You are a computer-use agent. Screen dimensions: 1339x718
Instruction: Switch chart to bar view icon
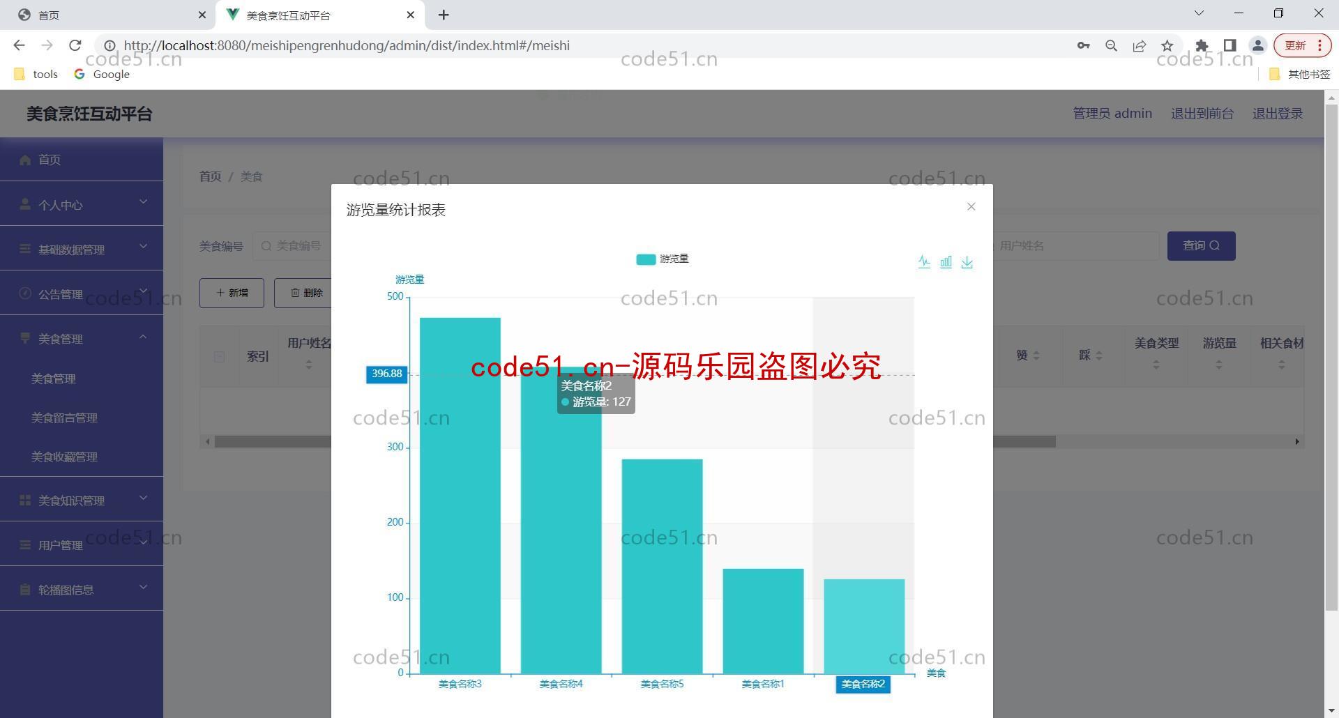[946, 262]
